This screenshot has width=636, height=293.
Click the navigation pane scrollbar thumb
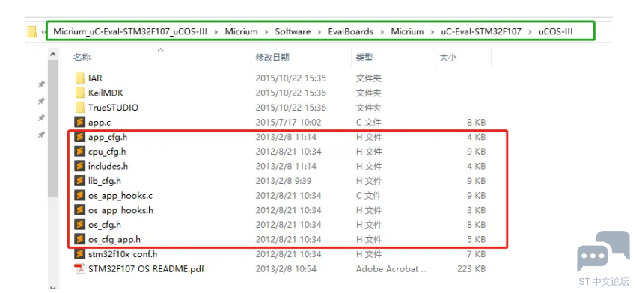coord(52,128)
